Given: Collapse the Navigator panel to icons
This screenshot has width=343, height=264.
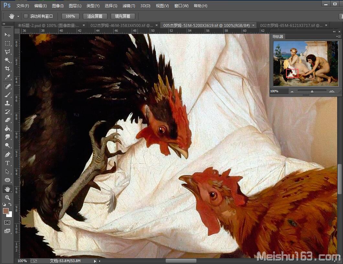Looking at the screenshot, I should tap(334, 31).
